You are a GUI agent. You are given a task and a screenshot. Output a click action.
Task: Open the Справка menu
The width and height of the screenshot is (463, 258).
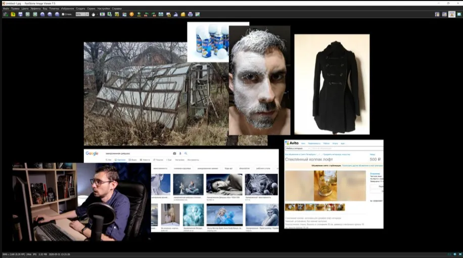click(117, 9)
